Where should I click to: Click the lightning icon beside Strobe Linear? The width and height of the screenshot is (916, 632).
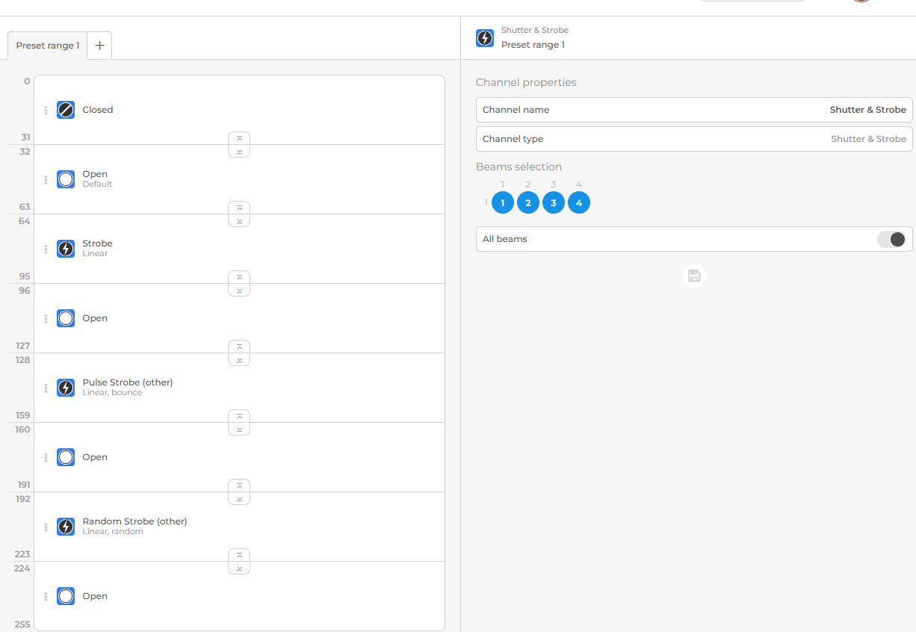click(x=66, y=249)
